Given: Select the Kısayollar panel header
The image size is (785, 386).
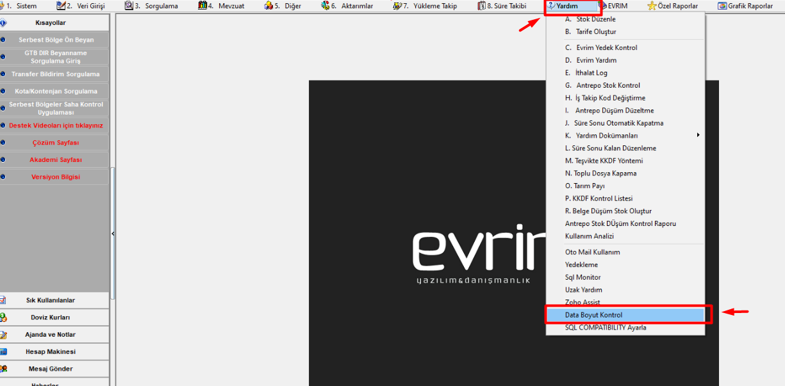Looking at the screenshot, I should [54, 22].
